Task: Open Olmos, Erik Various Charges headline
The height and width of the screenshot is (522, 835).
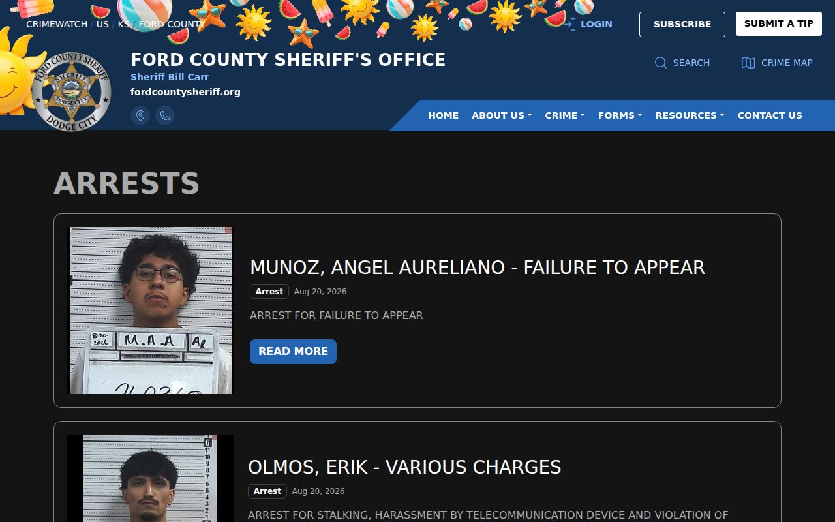Action: tap(404, 467)
